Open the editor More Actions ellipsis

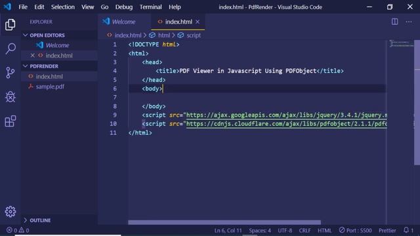[409, 22]
